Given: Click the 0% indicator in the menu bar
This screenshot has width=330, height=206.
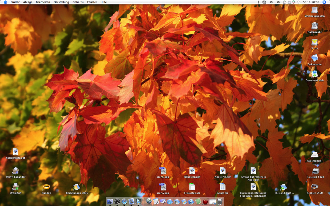Looking at the screenshot, I should pos(271,2).
